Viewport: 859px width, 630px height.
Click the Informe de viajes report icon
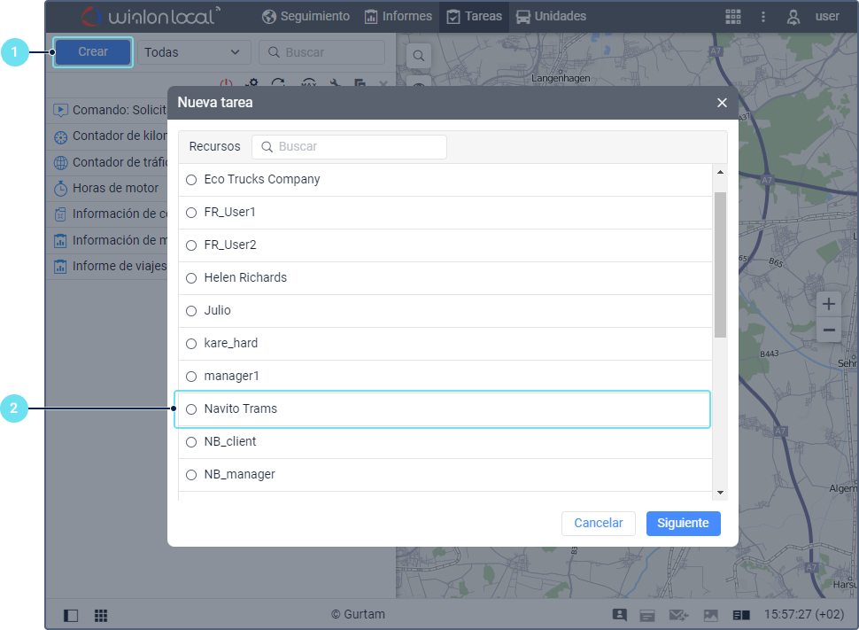pos(60,267)
